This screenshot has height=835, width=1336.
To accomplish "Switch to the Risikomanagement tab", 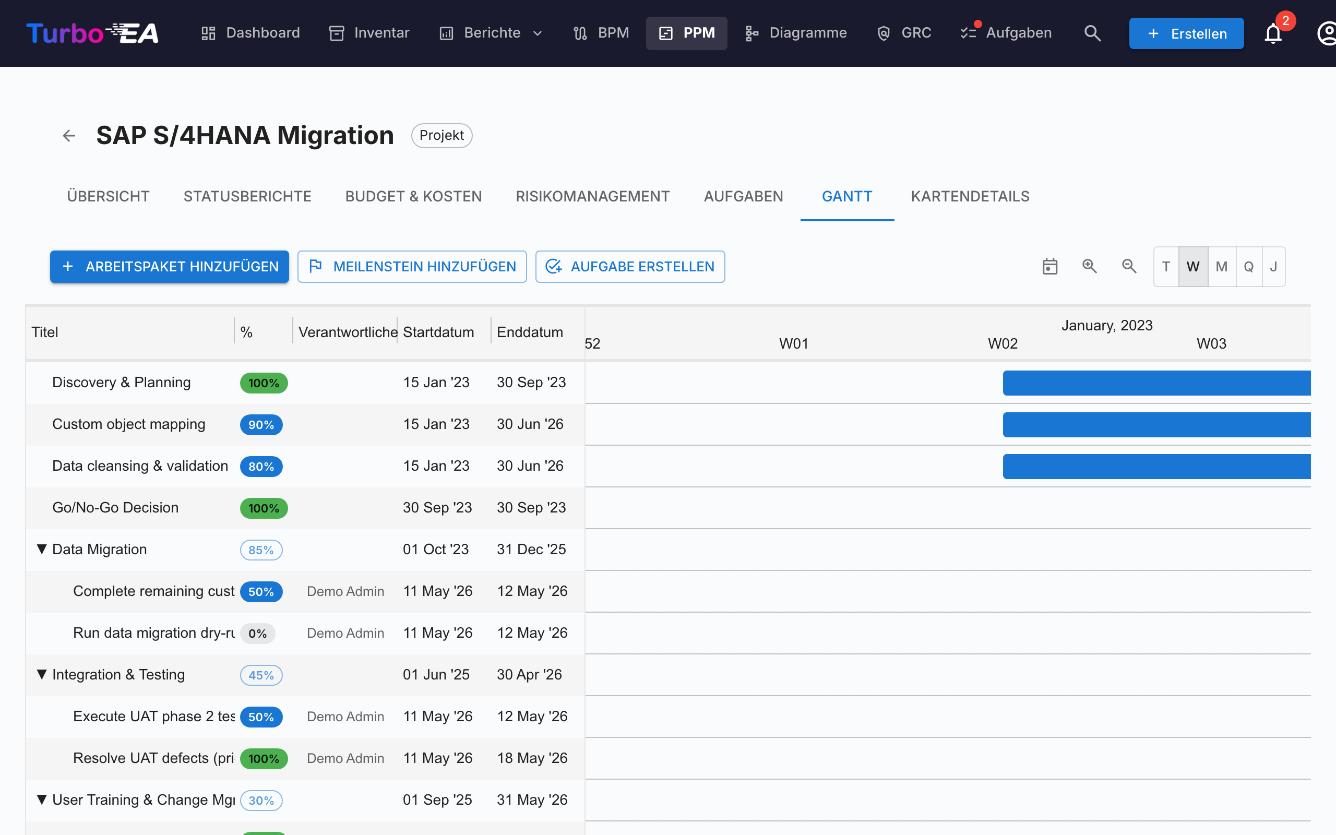I will [592, 197].
